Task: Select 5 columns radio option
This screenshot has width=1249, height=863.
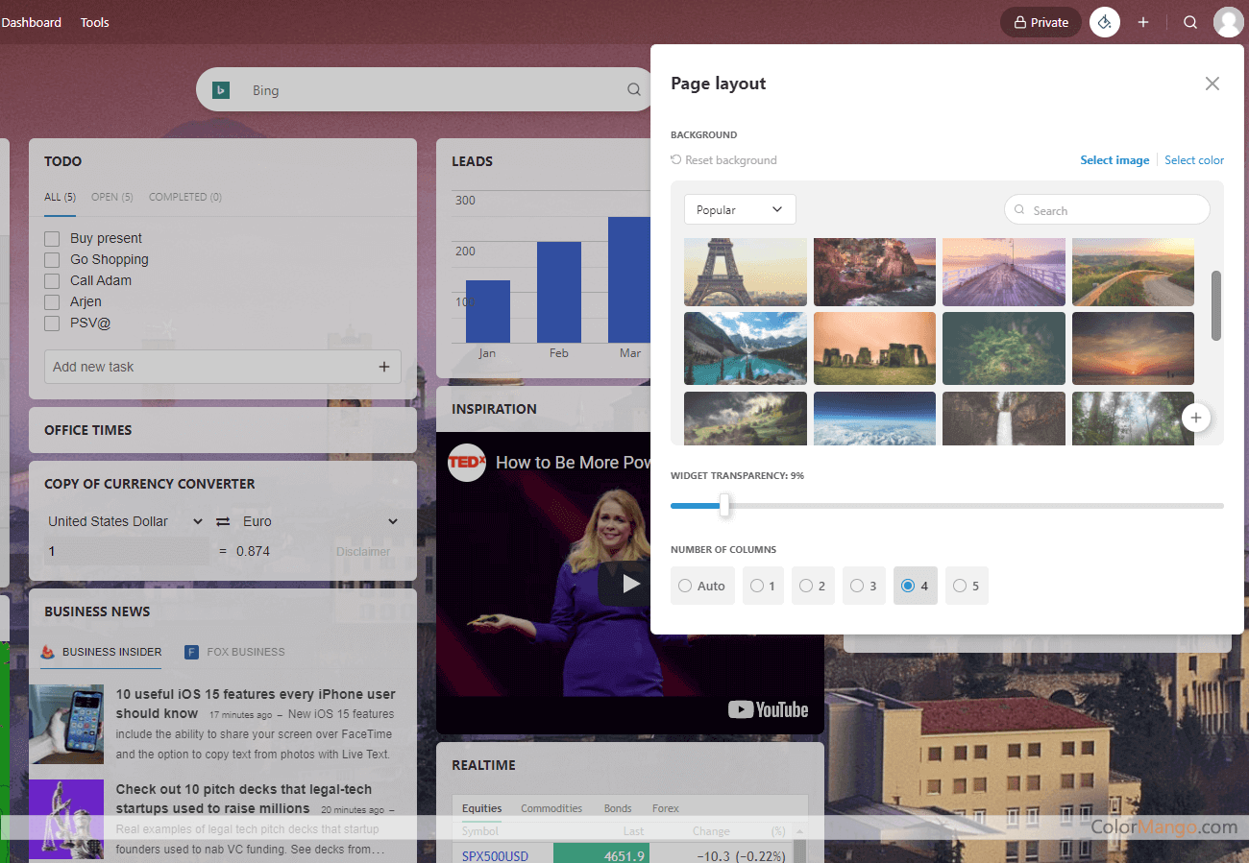Action: (x=966, y=586)
